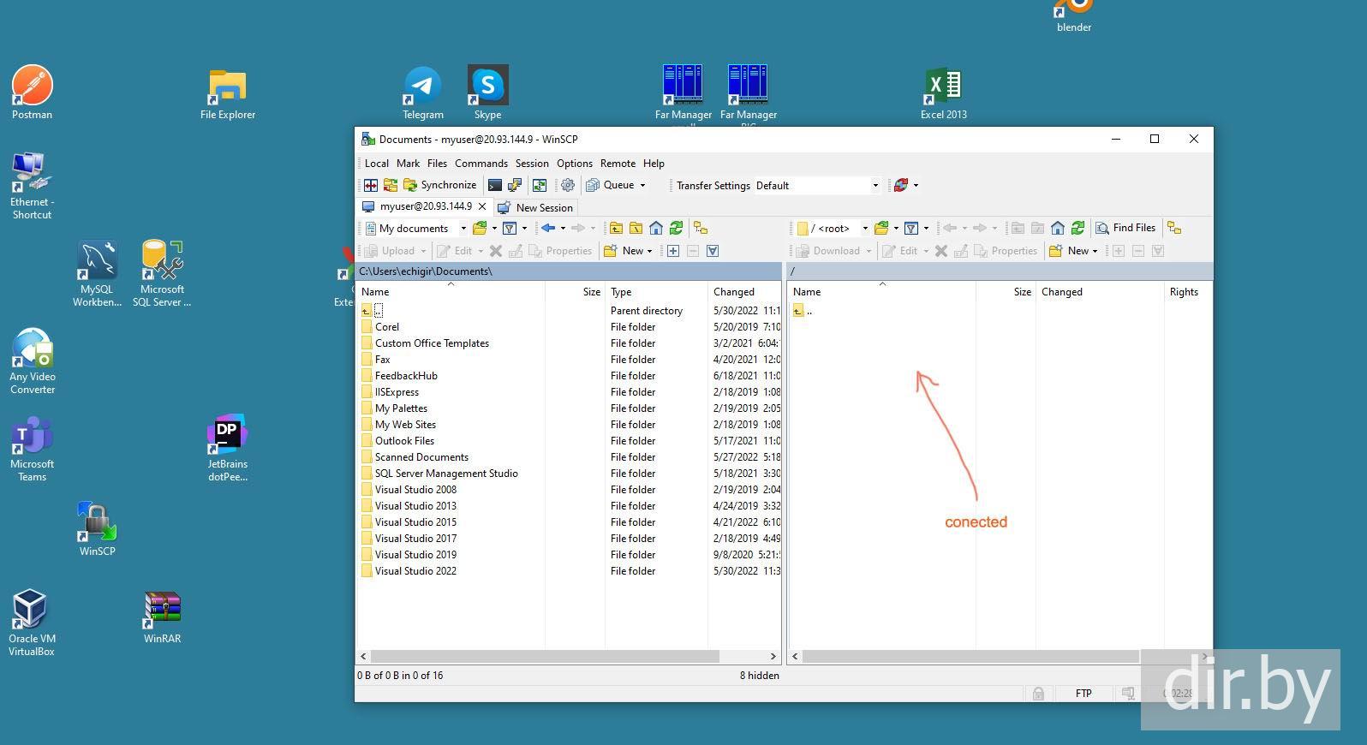Image resolution: width=1367 pixels, height=745 pixels.
Task: Click the Compare Directories icon in toolbar
Action: (371, 185)
